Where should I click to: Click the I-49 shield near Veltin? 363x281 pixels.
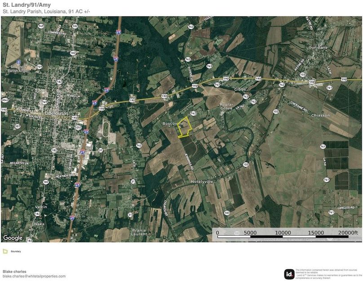(x=72, y=218)
